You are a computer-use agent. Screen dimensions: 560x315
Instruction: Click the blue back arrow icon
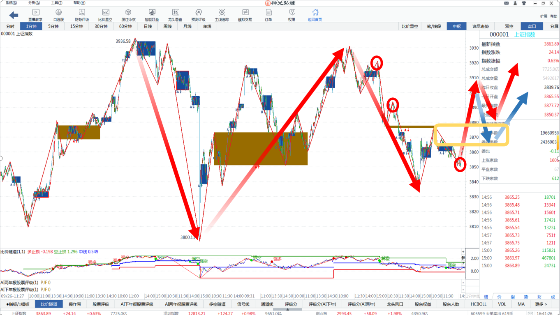(14, 15)
